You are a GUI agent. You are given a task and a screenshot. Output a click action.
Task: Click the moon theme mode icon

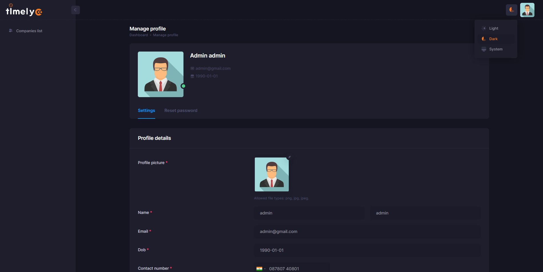(x=511, y=10)
